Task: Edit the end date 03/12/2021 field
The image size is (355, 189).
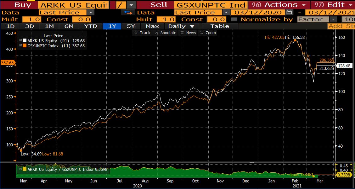Action: coord(330,13)
